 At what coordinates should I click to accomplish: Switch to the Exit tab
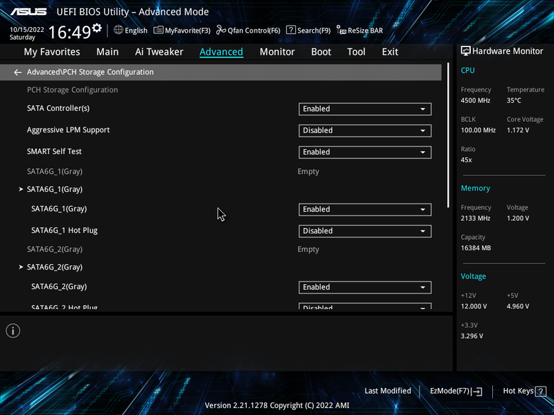pyautogui.click(x=390, y=52)
